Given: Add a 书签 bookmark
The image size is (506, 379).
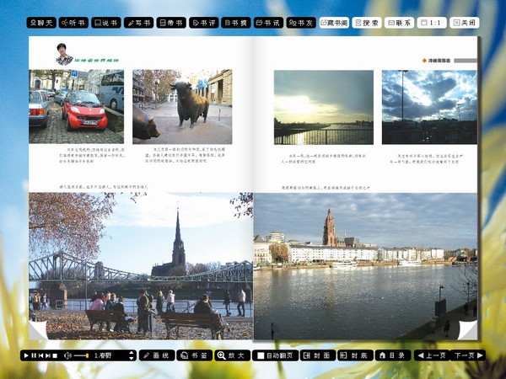Looking at the screenshot, I should pos(194,355).
